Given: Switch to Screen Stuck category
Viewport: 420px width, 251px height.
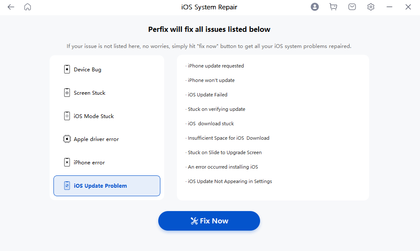Looking at the screenshot, I should click(x=90, y=93).
